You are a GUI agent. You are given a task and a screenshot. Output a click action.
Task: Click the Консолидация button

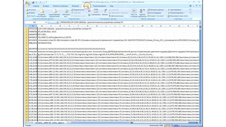pos(154,13)
